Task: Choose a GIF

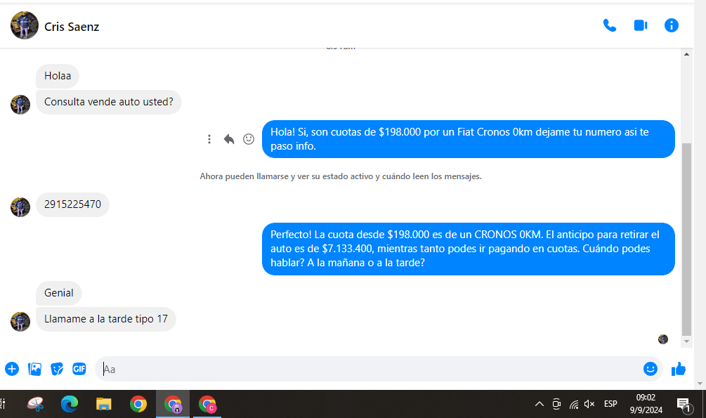Action: click(79, 369)
